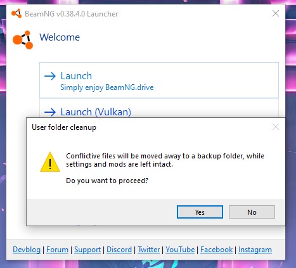296x268 pixels.
Task: Open the Support link
Action: [87, 250]
